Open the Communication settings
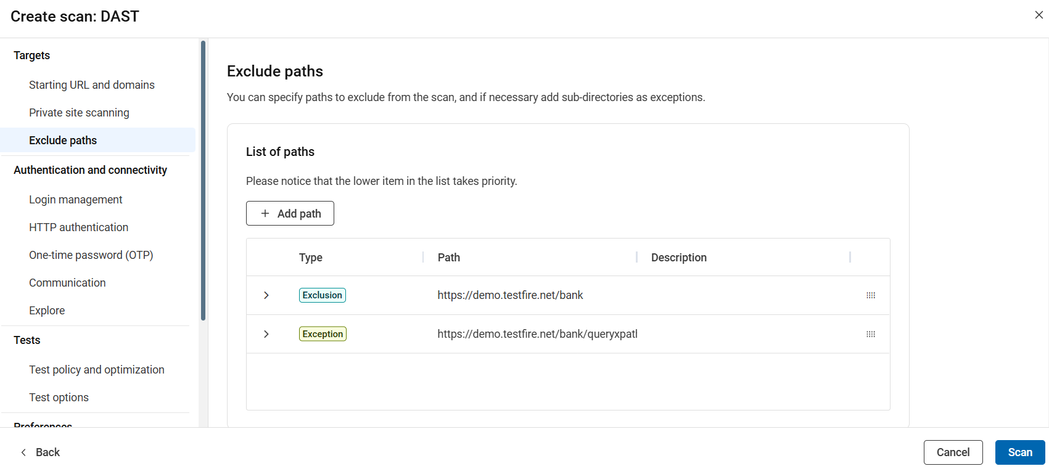Viewport: 1049px width, 474px height. 67,282
